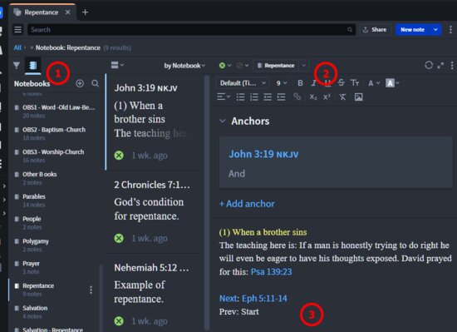Select the Salvation notebook
This screenshot has height=332, width=457.
(56, 312)
